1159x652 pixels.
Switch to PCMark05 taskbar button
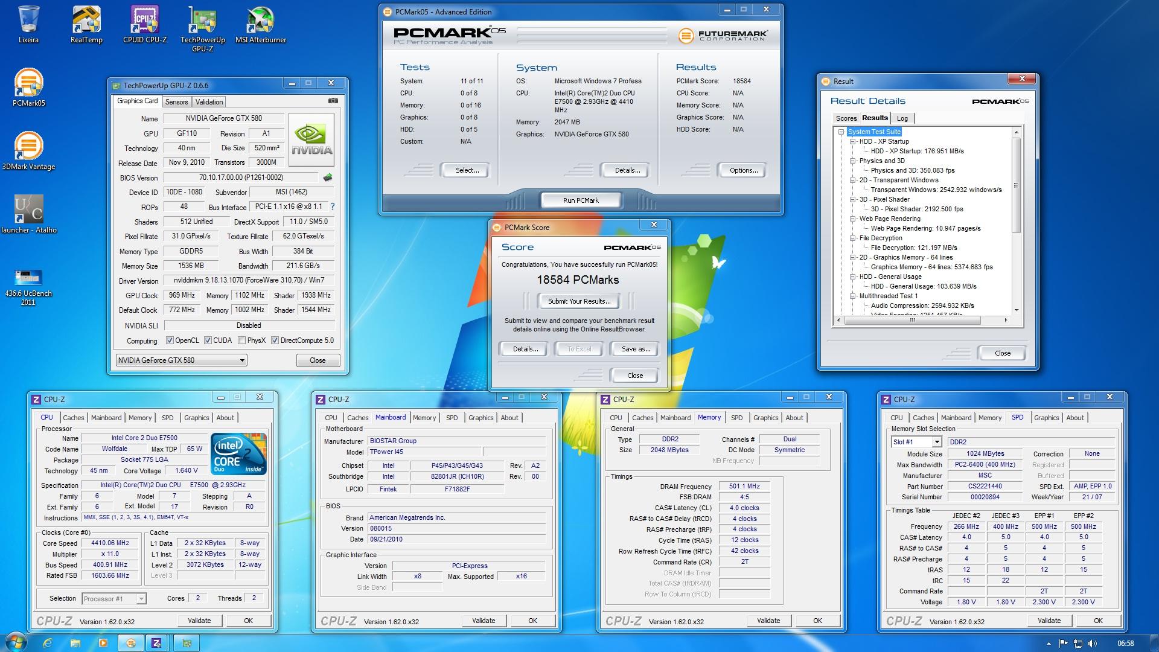[131, 643]
